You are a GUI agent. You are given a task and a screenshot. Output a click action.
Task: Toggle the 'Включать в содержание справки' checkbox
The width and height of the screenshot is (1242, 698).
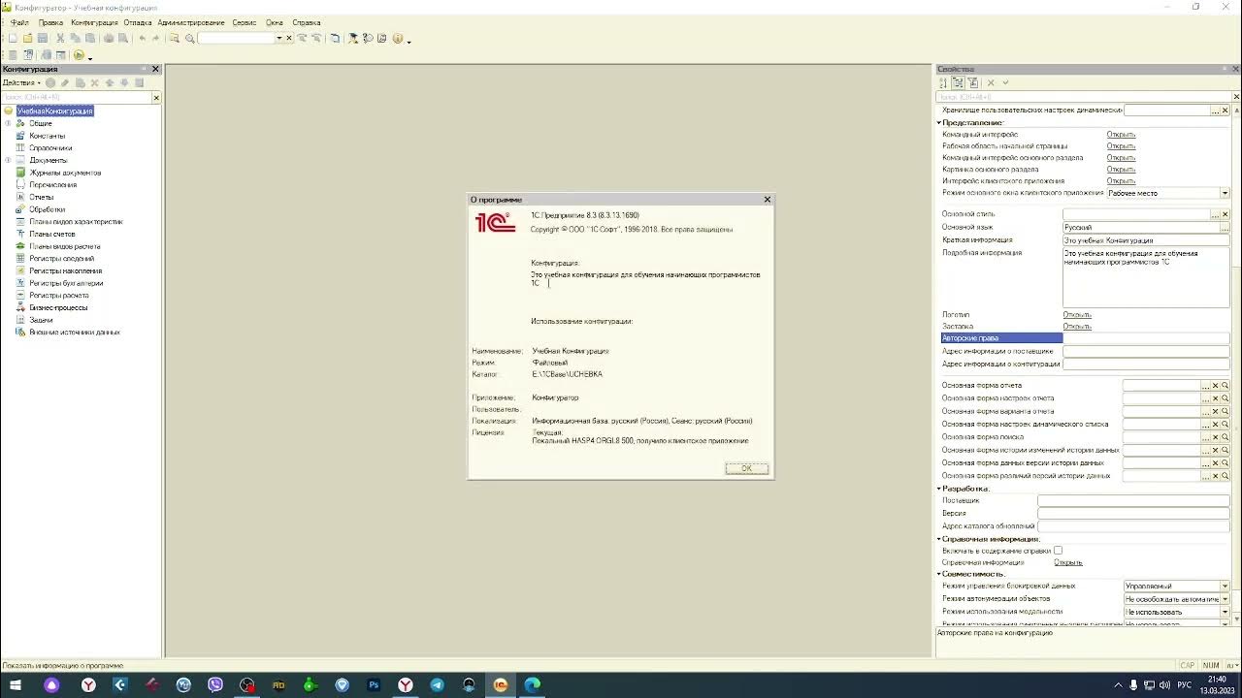coord(1058,551)
